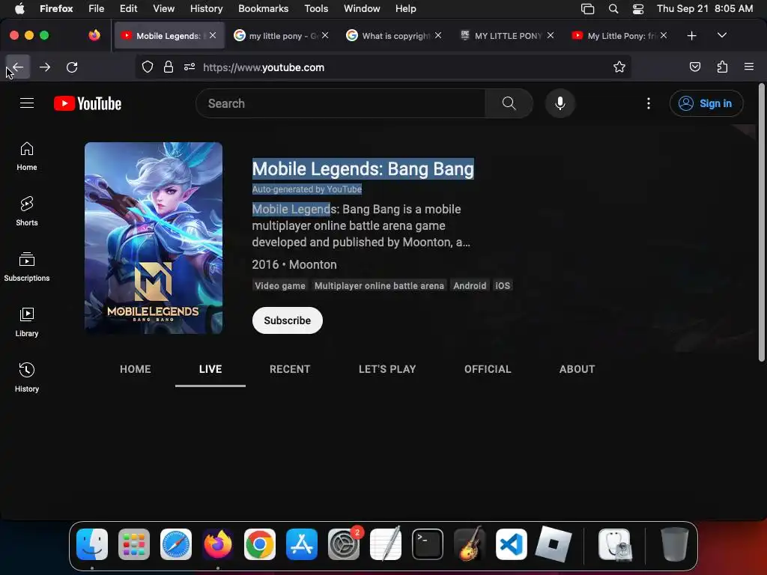The width and height of the screenshot is (767, 575).
Task: Click the YouTube Search input field
Action: pos(341,103)
